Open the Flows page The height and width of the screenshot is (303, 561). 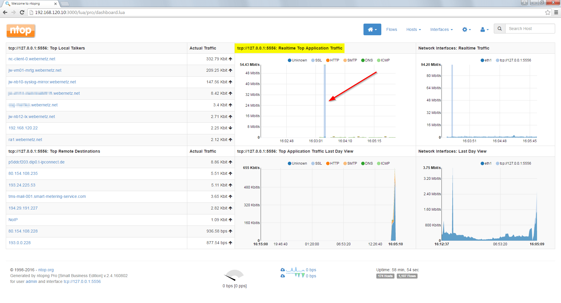392,29
